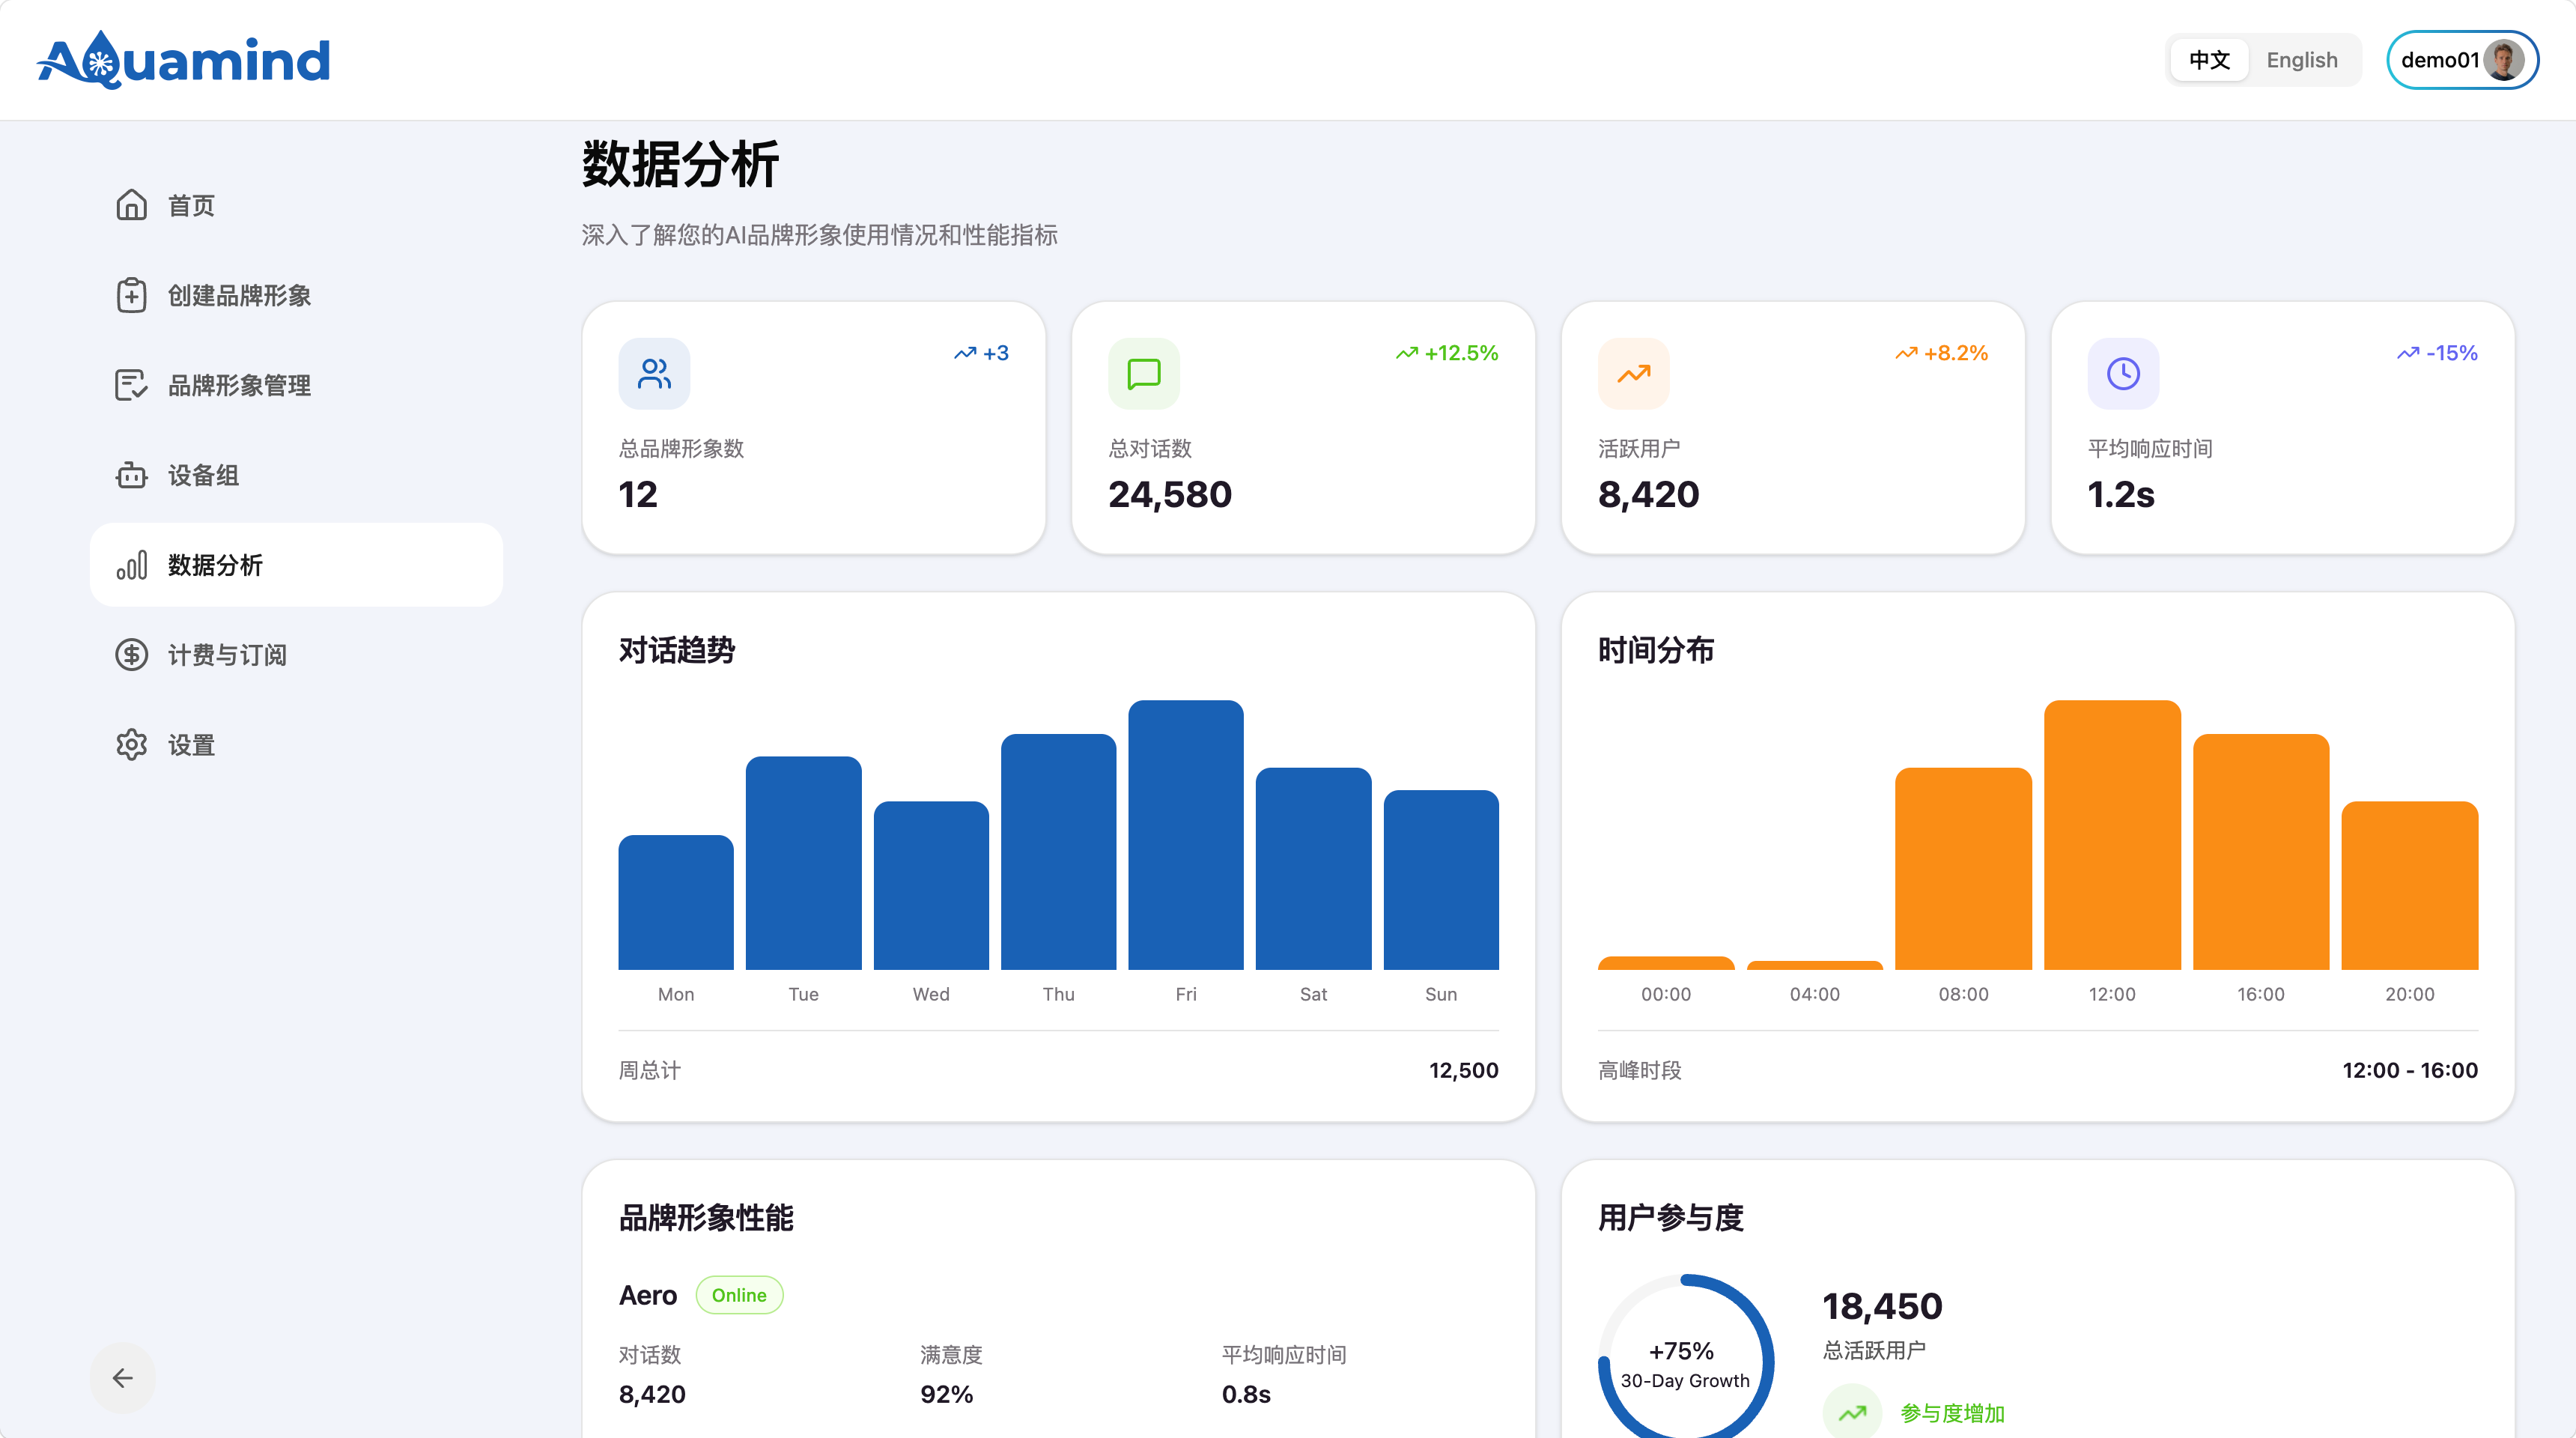Click the 8,420 value on 活跃用户 card
2576x1438 pixels.
tap(1649, 494)
